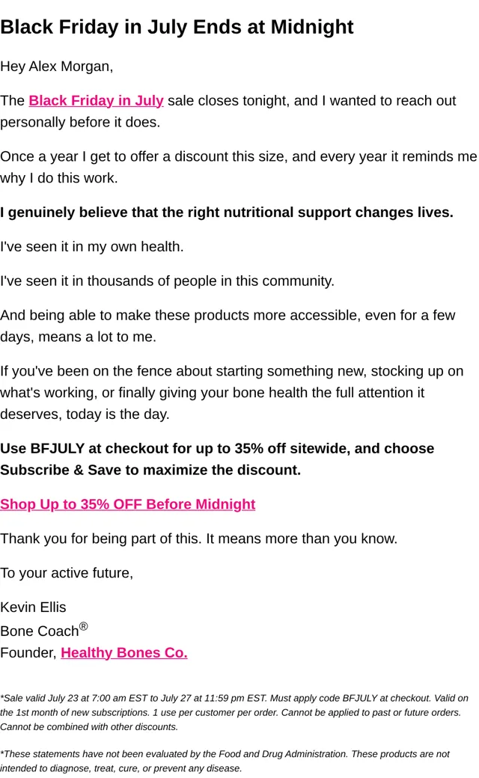Click the Once a year discount paragraph

point(238,168)
